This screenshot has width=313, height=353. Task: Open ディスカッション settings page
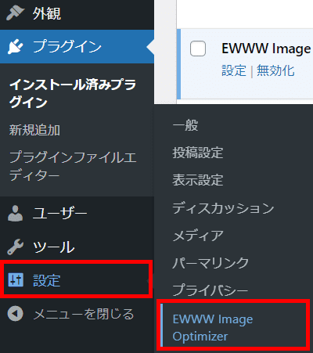click(x=223, y=207)
